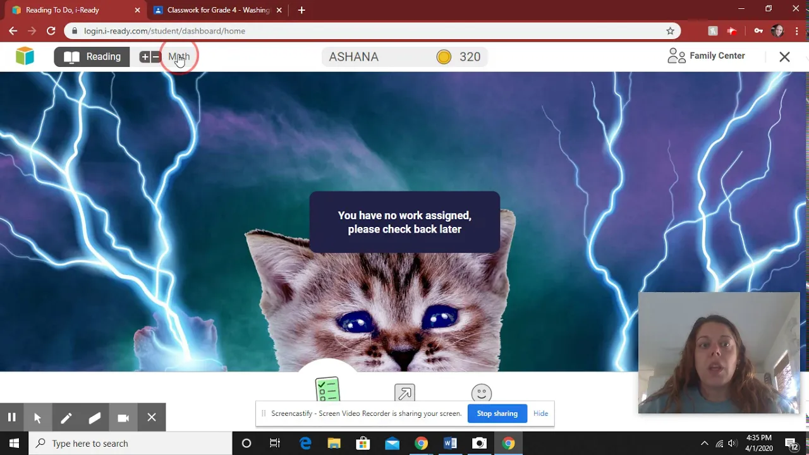Close the Screencastify drawing toolbar

point(152,417)
